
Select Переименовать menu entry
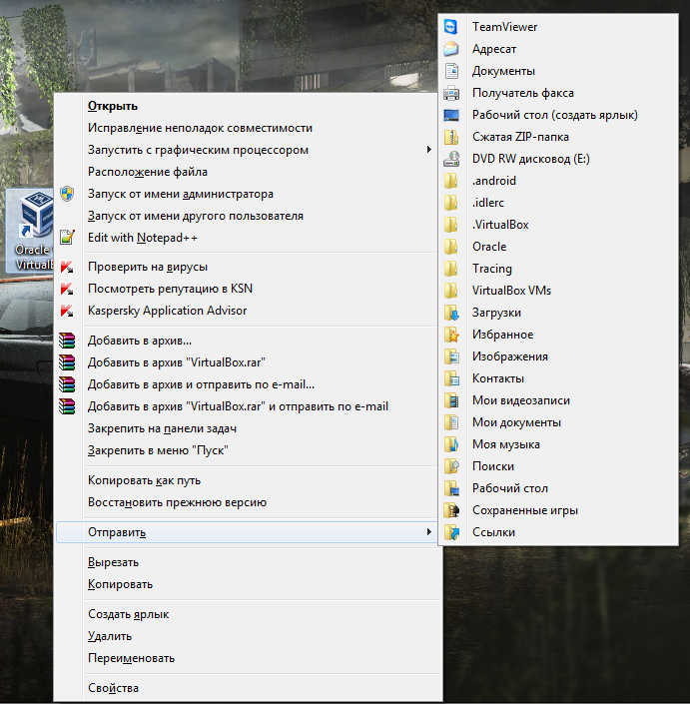[x=131, y=659]
